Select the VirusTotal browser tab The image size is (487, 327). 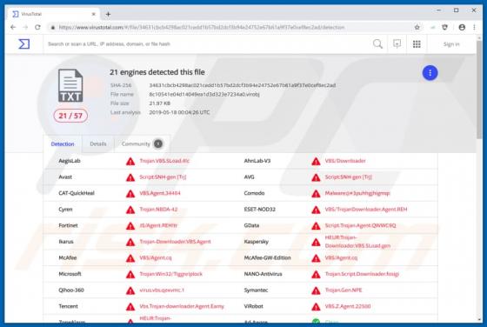(x=53, y=14)
